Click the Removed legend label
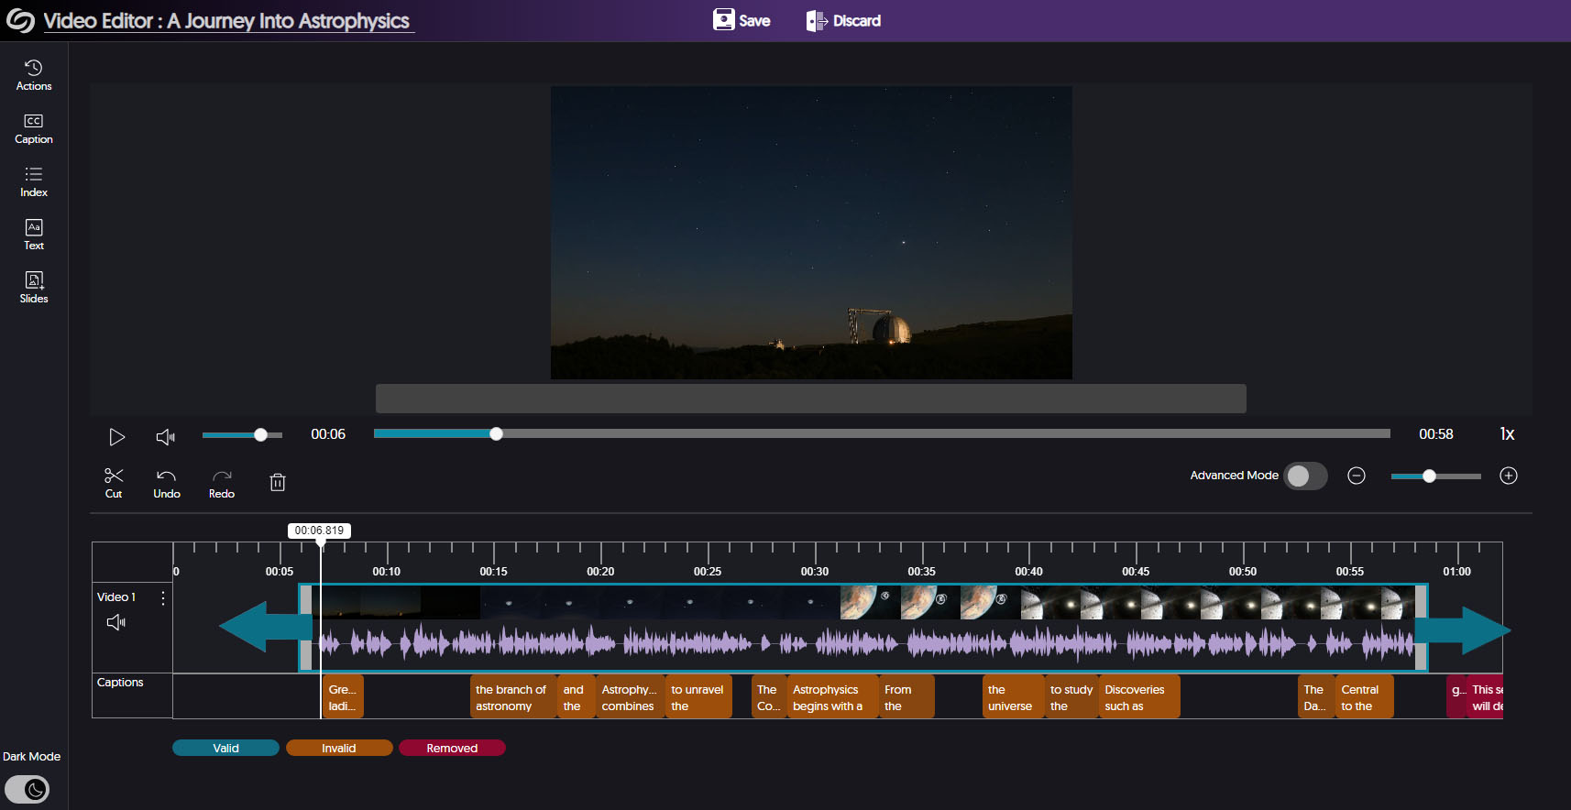This screenshot has height=810, width=1571. (x=452, y=748)
